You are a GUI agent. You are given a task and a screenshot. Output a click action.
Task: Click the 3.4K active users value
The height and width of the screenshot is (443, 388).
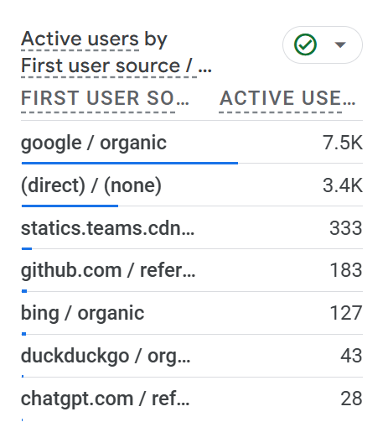click(343, 185)
